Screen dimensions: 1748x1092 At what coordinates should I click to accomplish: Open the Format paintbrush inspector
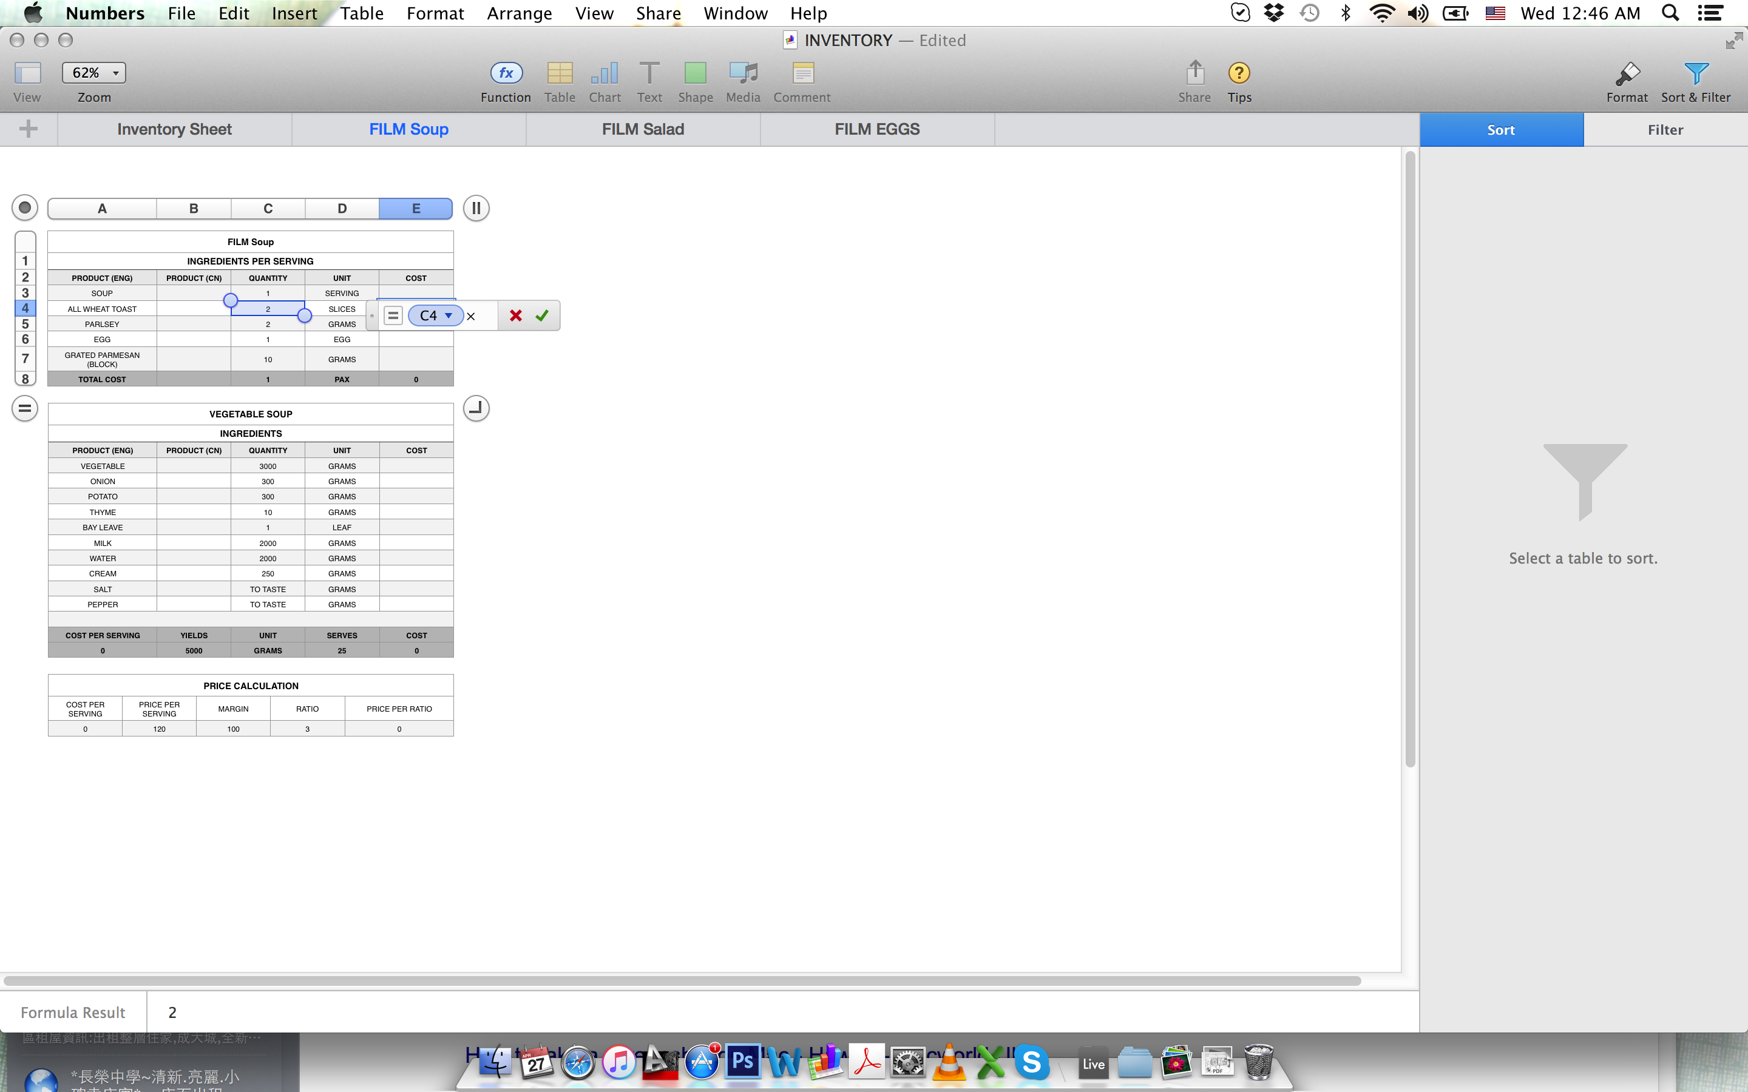1626,73
